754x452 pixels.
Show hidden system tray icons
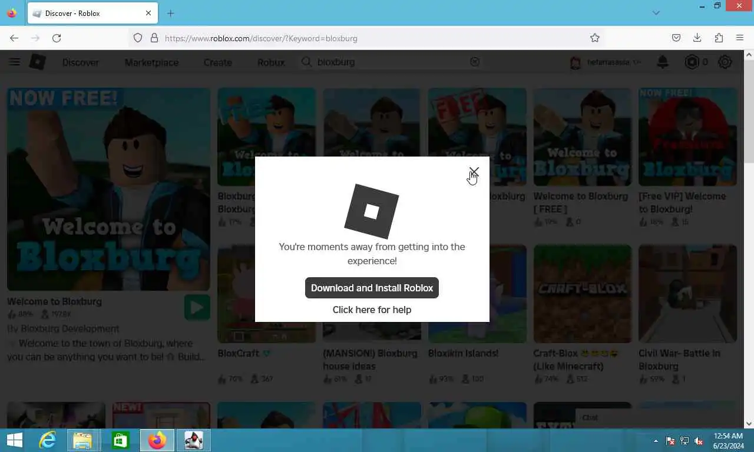(x=656, y=441)
